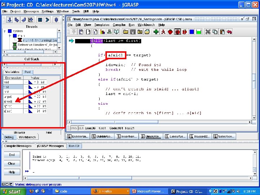Click the ladybug Debug icon
Viewport: 260px width, 195px height.
pyautogui.click(x=177, y=32)
